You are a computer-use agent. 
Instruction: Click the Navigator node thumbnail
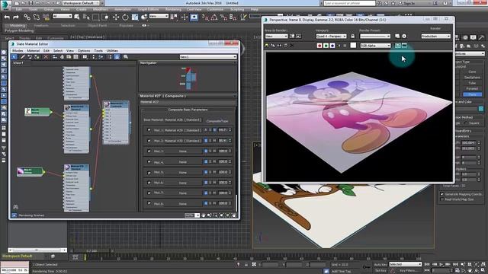pos(188,78)
